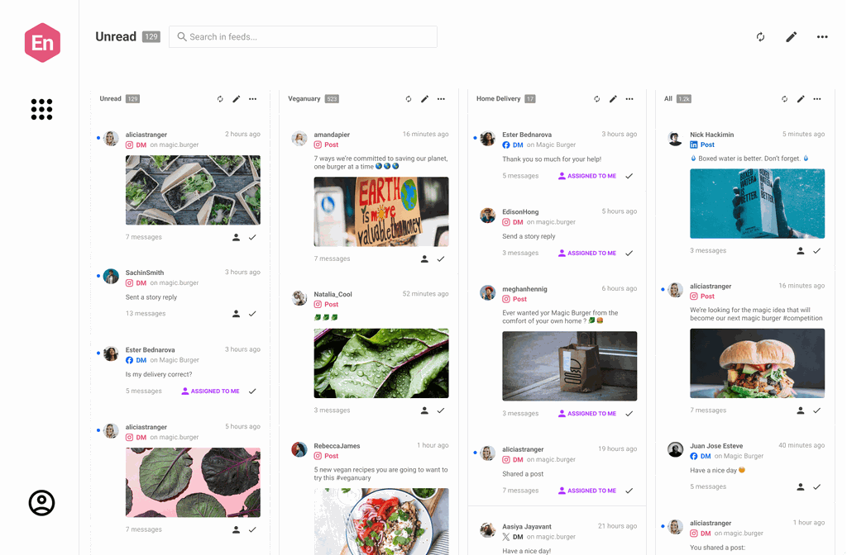Click the top-right pencil edit icon
Image resolution: width=847 pixels, height=555 pixels.
(x=792, y=37)
